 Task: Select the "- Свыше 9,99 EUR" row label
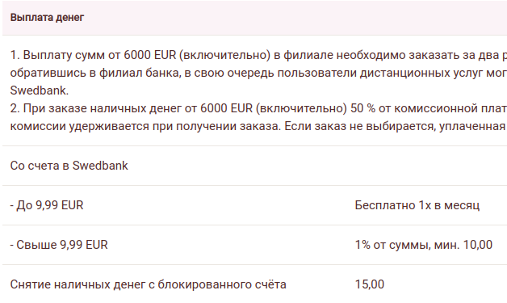[x=59, y=245]
